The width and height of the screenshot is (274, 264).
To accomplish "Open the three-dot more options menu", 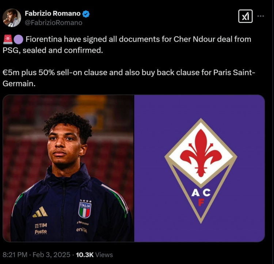I will [x=260, y=16].
